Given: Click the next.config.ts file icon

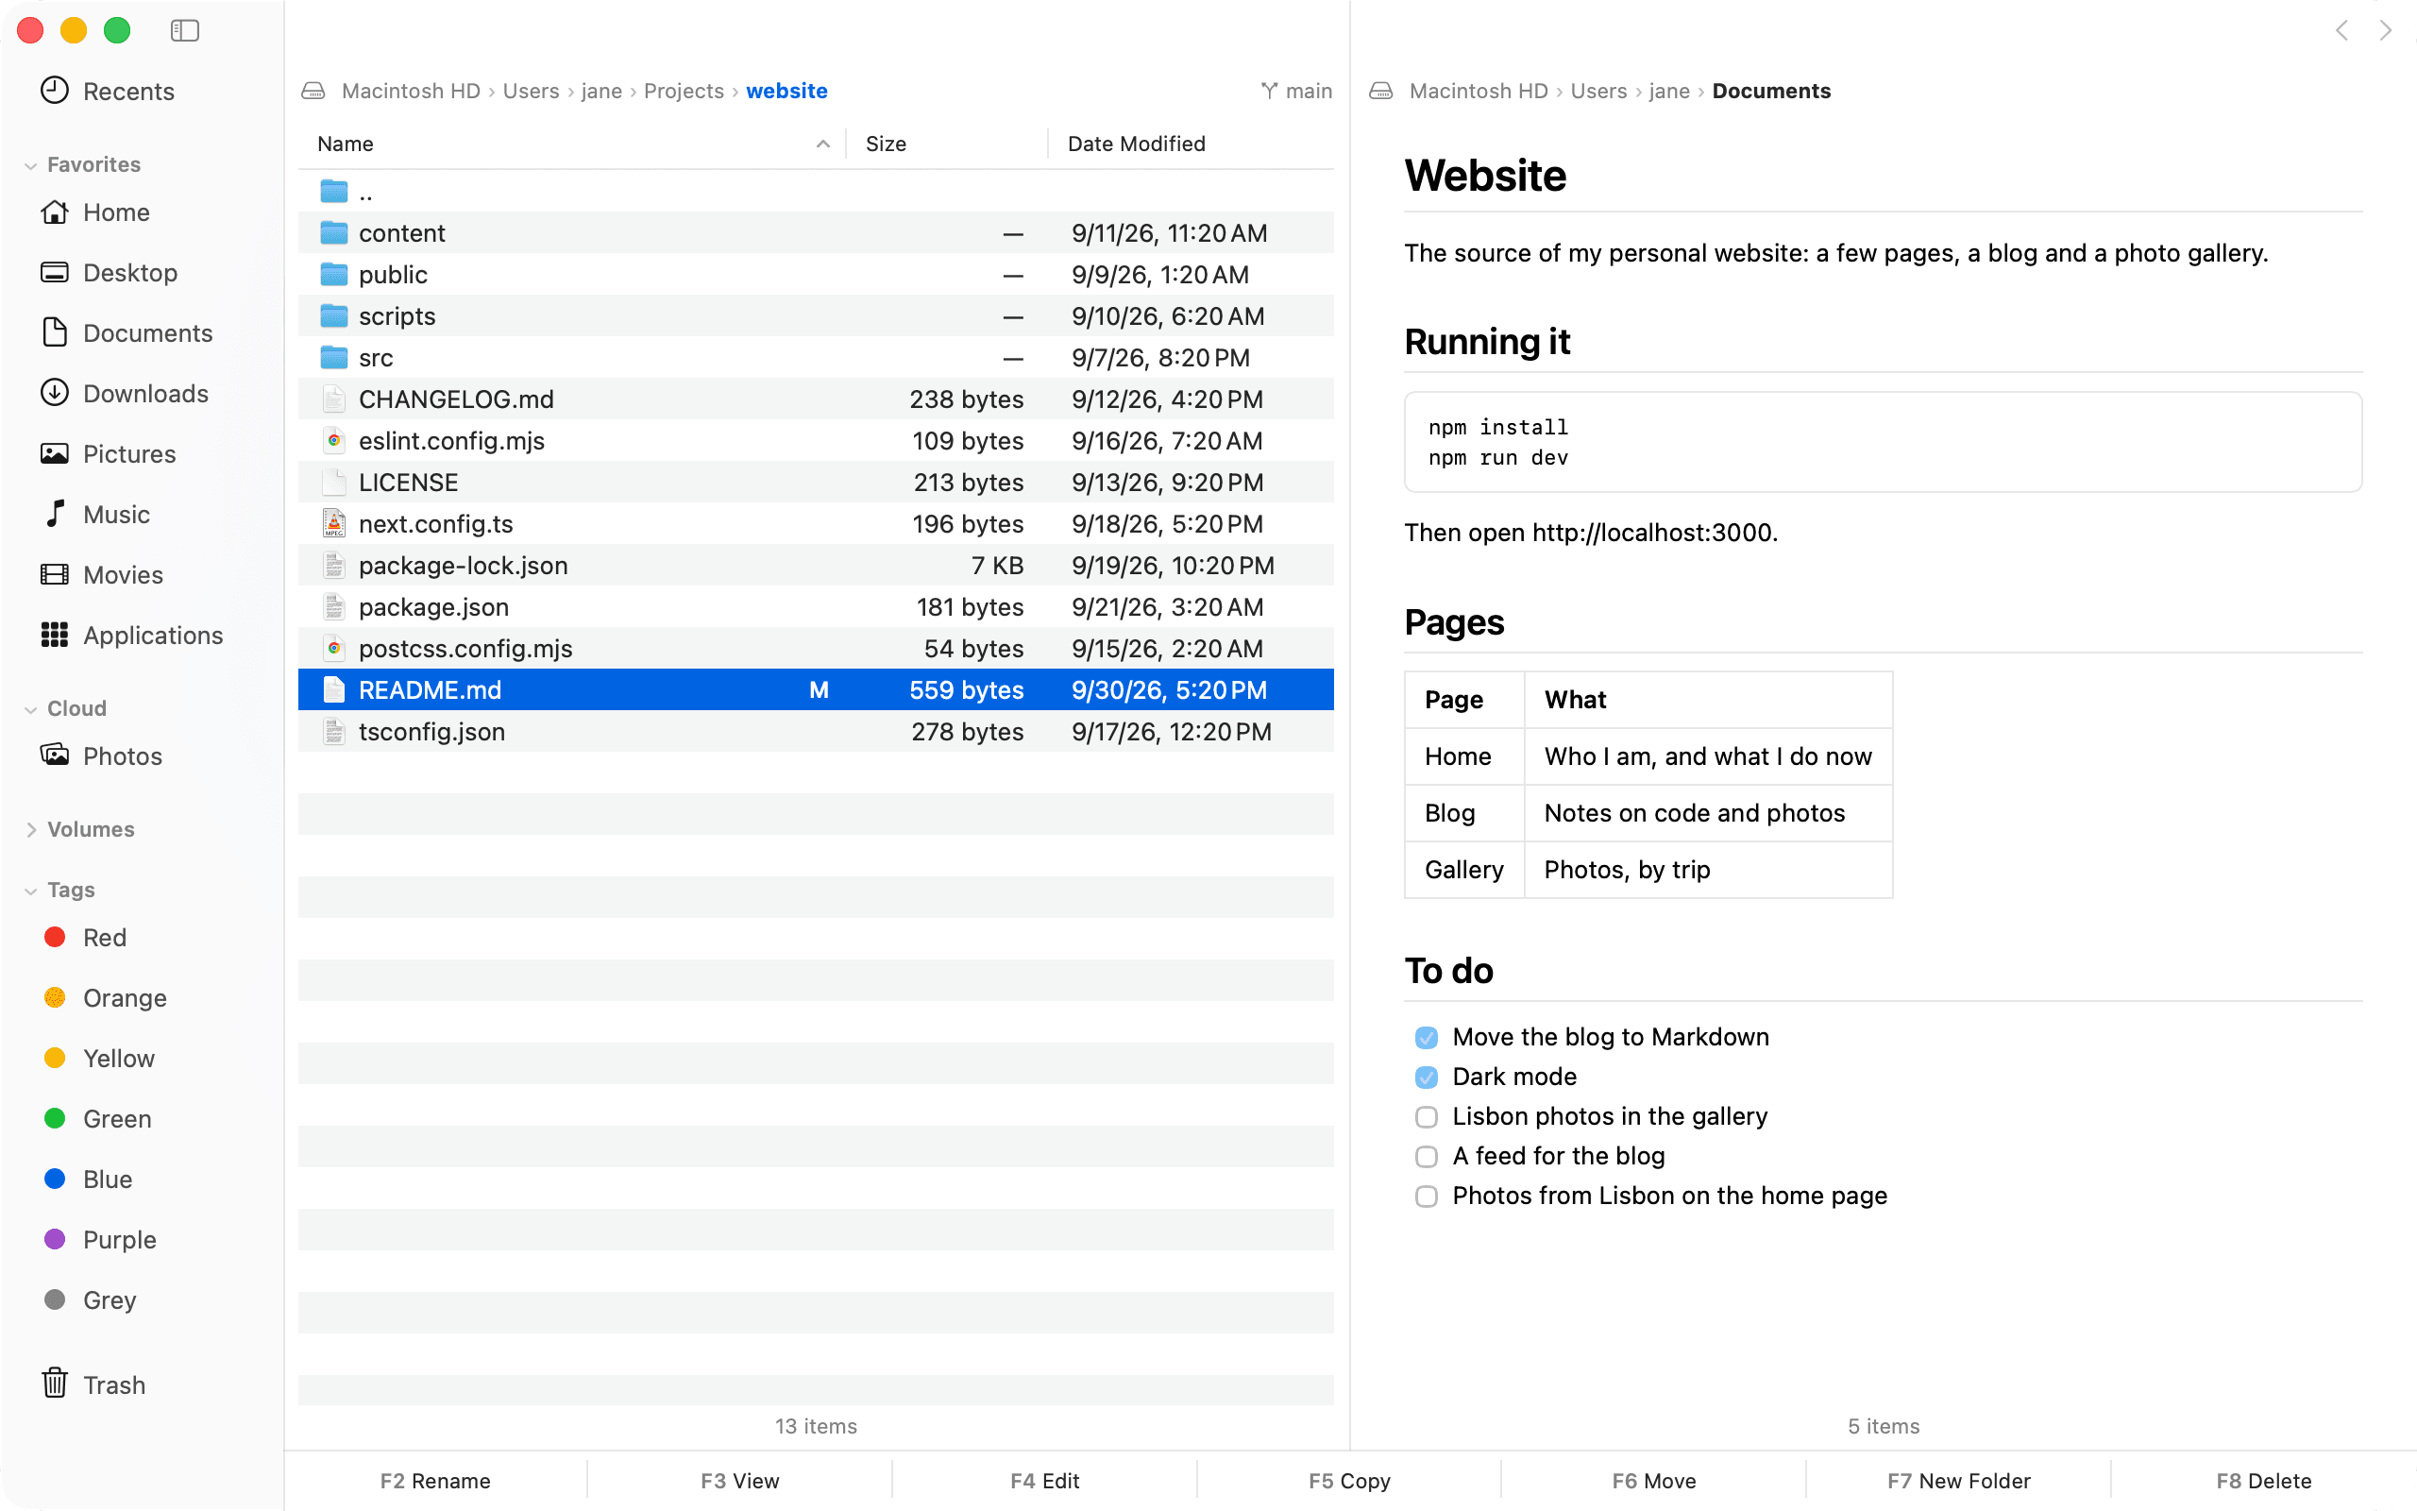Looking at the screenshot, I should tap(333, 523).
